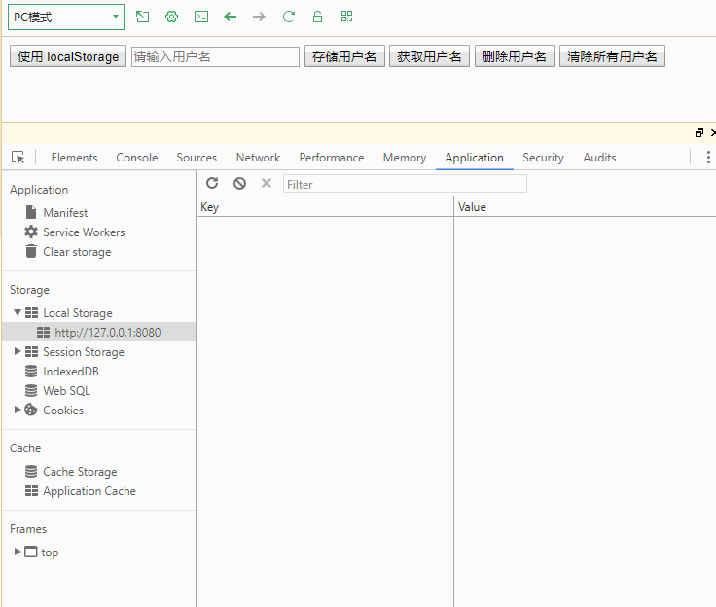This screenshot has height=607, width=716.
Task: Open the green gear settings icon
Action: coord(171,17)
